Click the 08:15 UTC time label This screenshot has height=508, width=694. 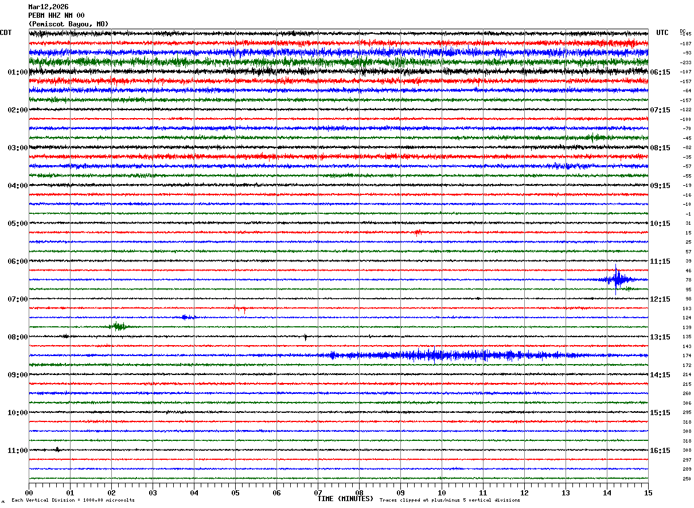(660, 148)
